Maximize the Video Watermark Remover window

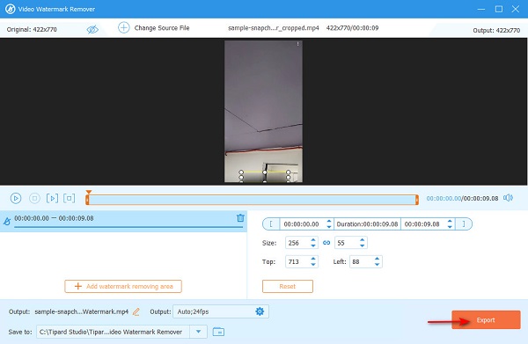(499, 9)
